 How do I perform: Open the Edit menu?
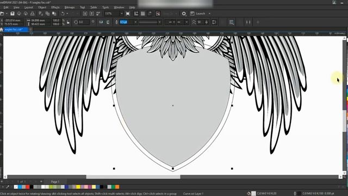pos(6,7)
